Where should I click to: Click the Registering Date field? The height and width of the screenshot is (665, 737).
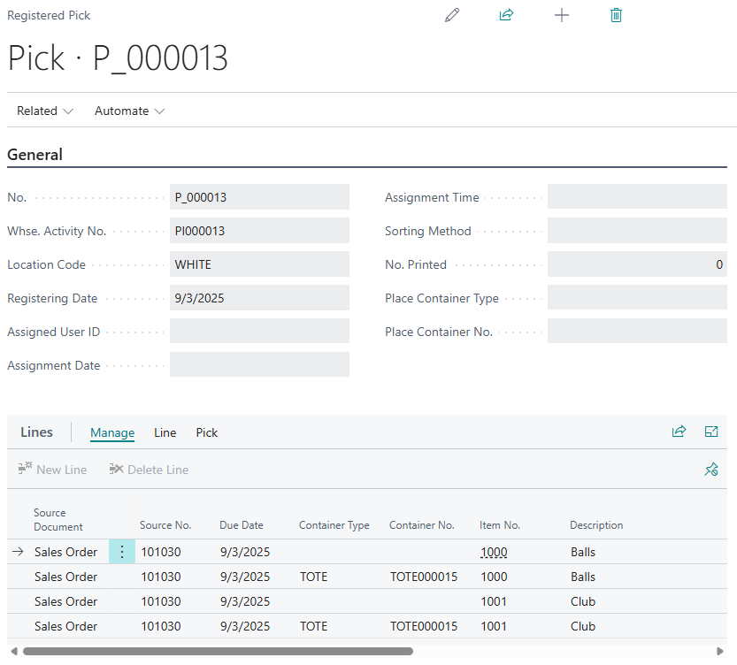coord(259,298)
